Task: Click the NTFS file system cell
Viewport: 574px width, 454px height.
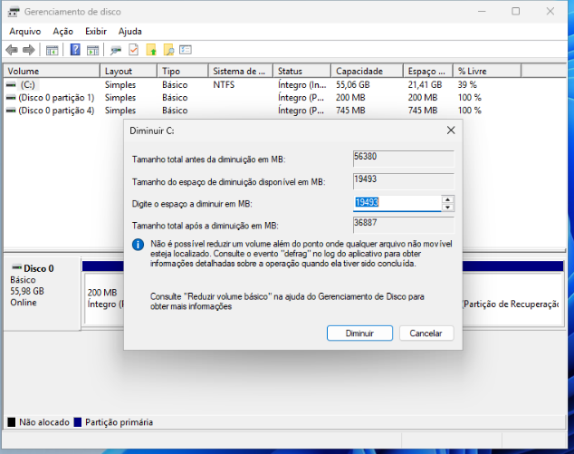Action: point(224,85)
